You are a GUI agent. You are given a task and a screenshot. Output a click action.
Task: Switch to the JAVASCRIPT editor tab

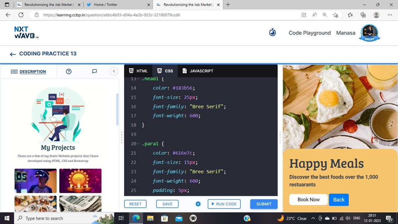pos(197,71)
